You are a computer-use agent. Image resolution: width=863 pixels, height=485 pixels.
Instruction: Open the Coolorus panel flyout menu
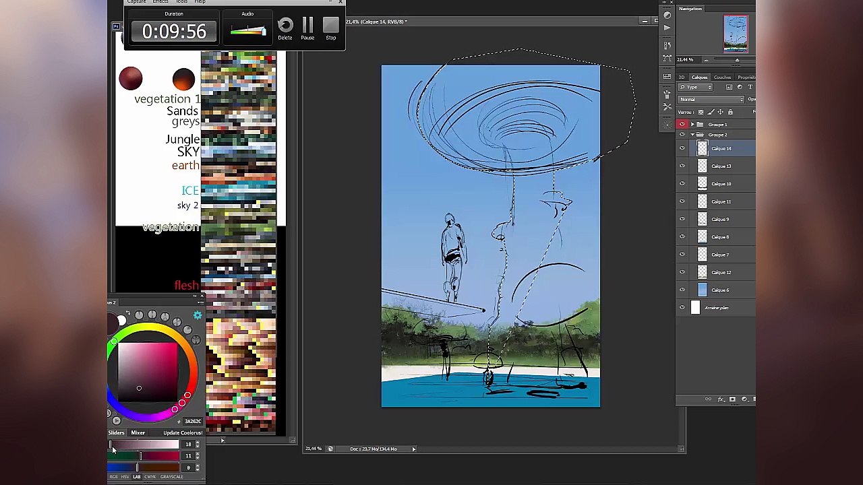[x=200, y=302]
